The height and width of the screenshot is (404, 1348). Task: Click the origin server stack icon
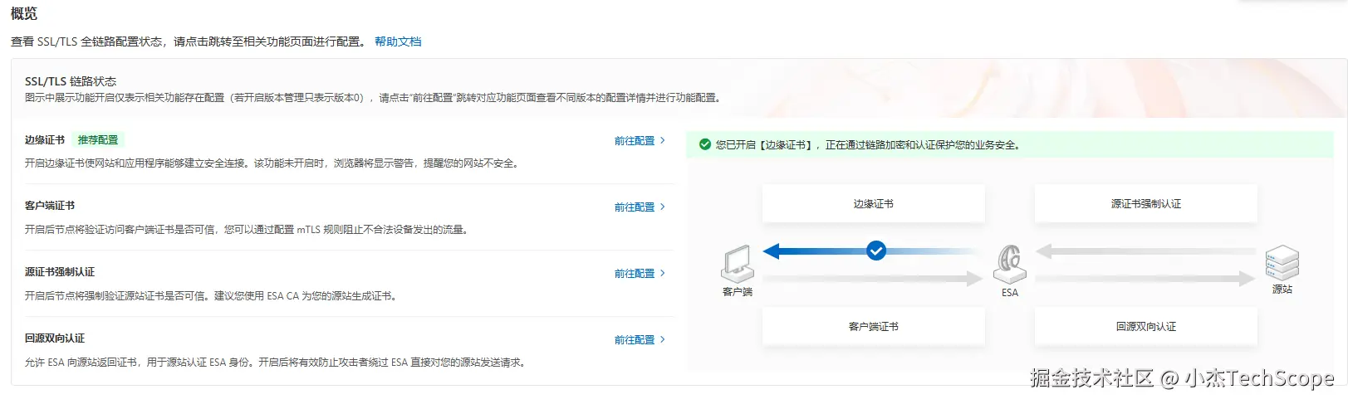1282,264
